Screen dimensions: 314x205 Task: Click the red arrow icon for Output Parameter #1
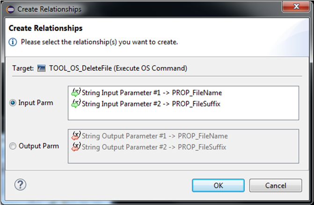tap(76, 136)
